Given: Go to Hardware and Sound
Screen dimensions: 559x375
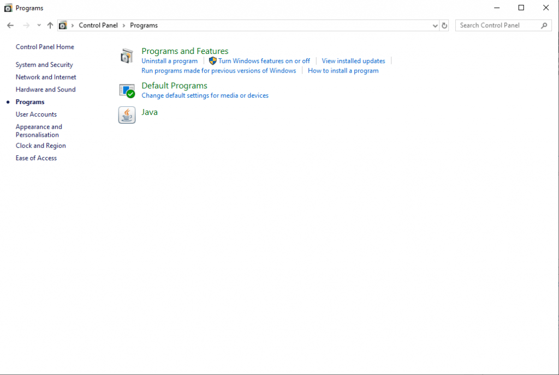Looking at the screenshot, I should (x=46, y=89).
